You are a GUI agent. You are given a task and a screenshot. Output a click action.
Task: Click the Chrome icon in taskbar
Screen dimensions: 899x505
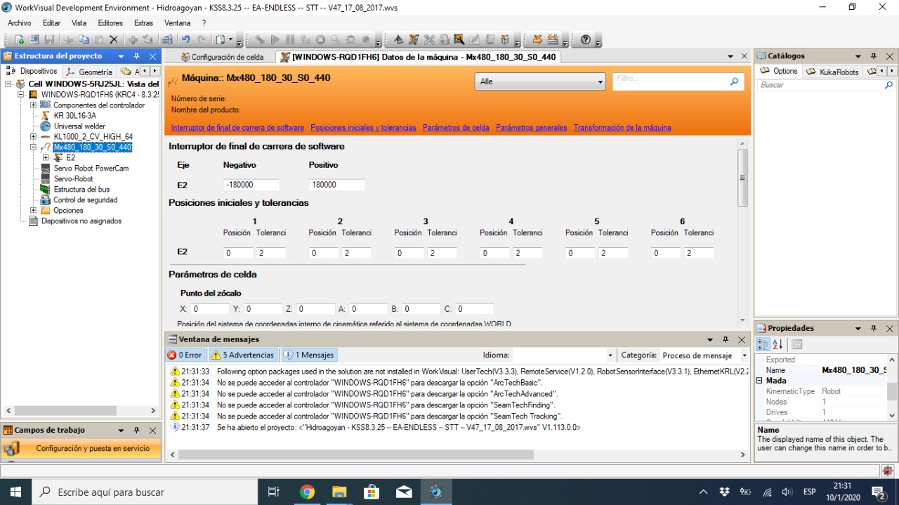pos(307,492)
